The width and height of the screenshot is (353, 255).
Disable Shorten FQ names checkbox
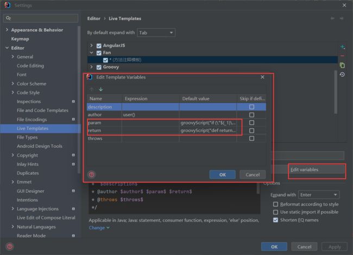[x=275, y=220]
